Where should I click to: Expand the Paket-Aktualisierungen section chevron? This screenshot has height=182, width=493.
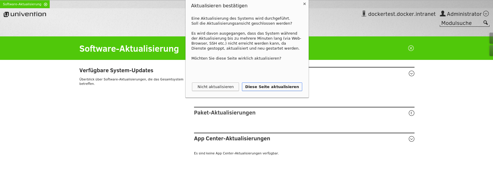point(412,113)
